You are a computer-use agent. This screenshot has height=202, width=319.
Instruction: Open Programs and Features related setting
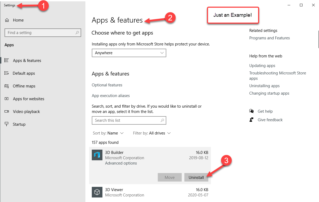269,38
